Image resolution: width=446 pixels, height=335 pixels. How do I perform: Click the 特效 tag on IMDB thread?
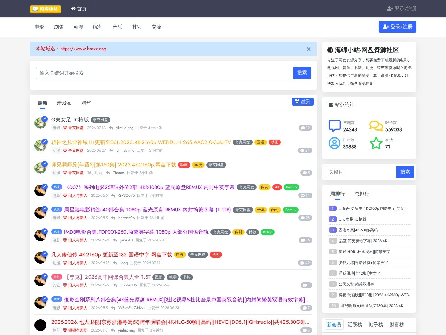253,232
